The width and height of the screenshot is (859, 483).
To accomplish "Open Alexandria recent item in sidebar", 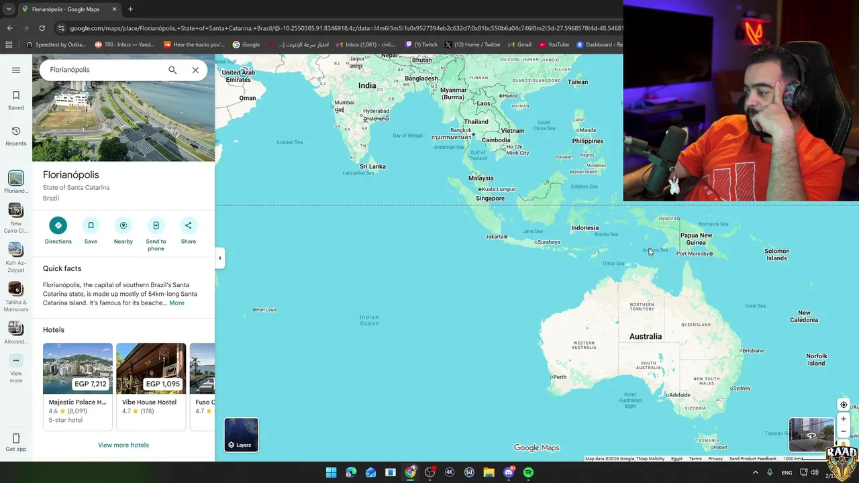I will 16,333.
